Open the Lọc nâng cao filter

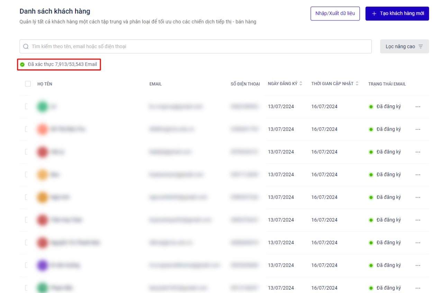click(404, 46)
